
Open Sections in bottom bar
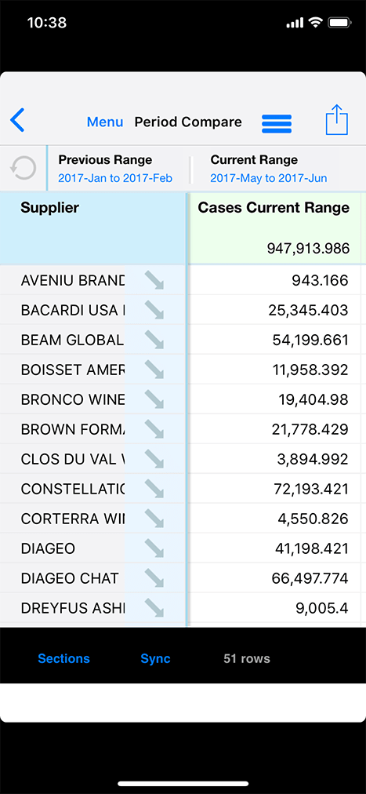point(63,658)
